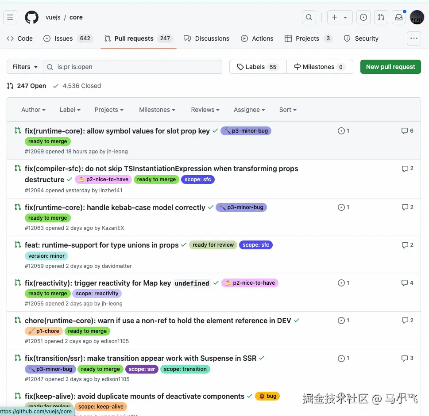Image resolution: width=429 pixels, height=416 pixels.
Task: Click check status mark on kebab-case model PR
Action: pyautogui.click(x=210, y=207)
